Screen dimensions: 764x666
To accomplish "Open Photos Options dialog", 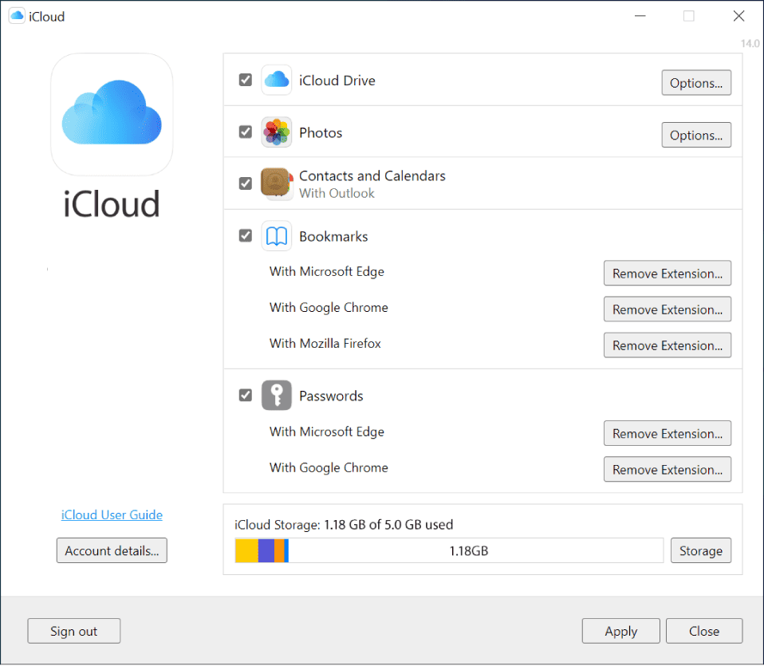I will click(x=695, y=135).
